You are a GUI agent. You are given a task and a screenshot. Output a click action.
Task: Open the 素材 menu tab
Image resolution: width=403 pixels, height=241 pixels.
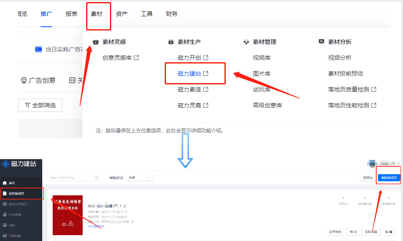point(97,14)
